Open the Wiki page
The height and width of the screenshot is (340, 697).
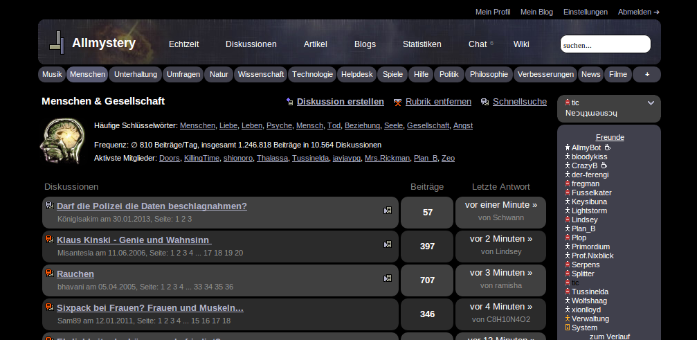point(521,44)
